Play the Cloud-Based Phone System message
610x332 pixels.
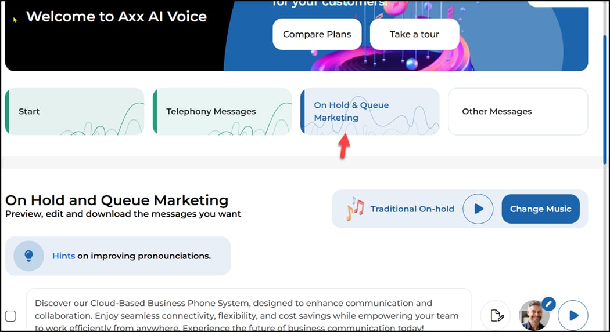[573, 315]
